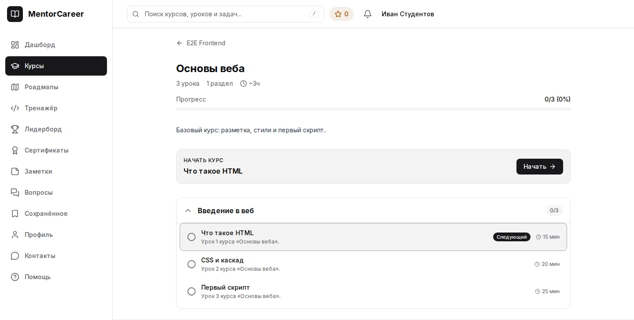Viewport: 634px width, 320px height.
Task: Click the MentorCareer book logo icon
Action: [15, 14]
